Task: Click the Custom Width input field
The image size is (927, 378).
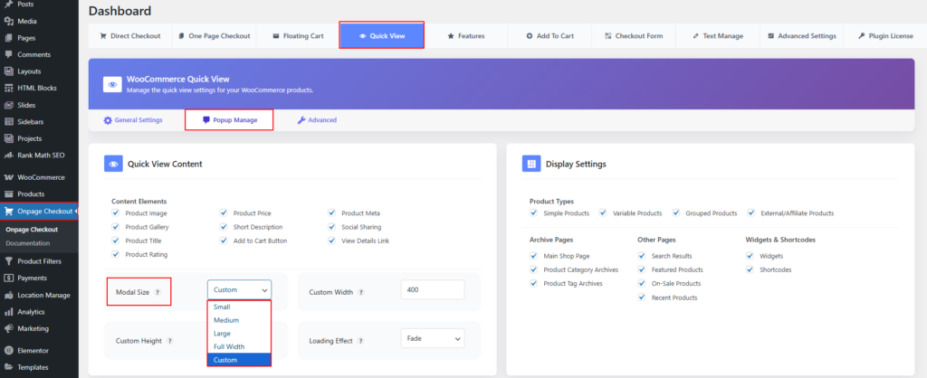Action: click(432, 289)
